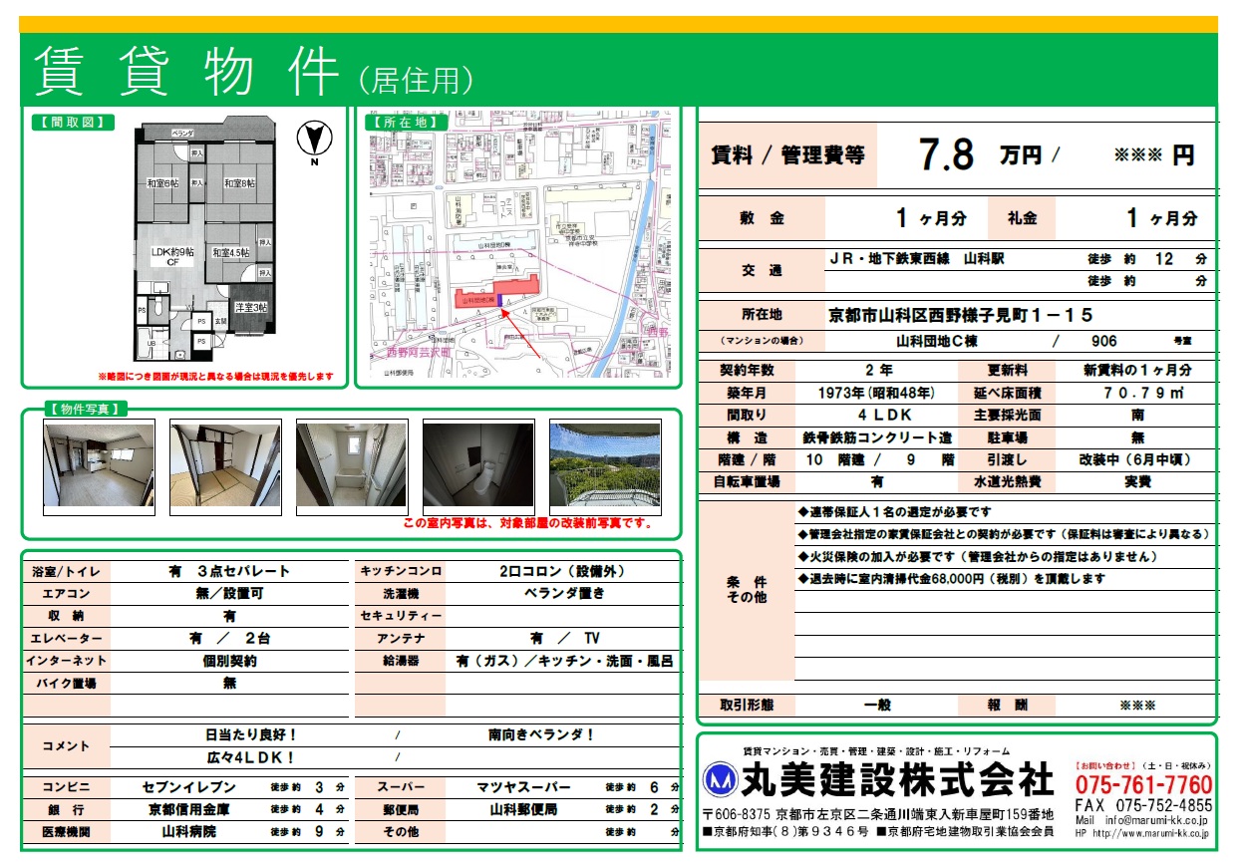The height and width of the screenshot is (866, 1233).
Task: Select the condition line mentioning 室内清掃代金68,000円
Action: tap(952, 578)
